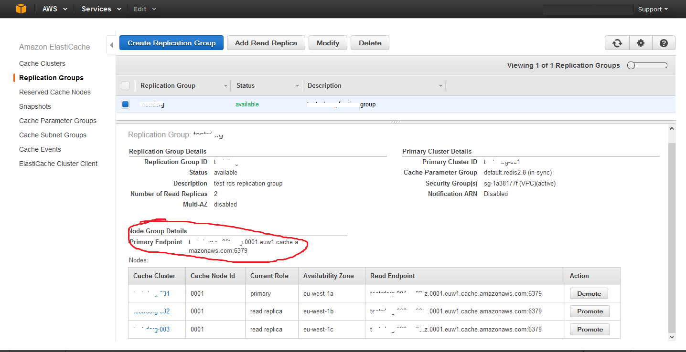Click the Multi-AZ 'disabled' value

(225, 204)
